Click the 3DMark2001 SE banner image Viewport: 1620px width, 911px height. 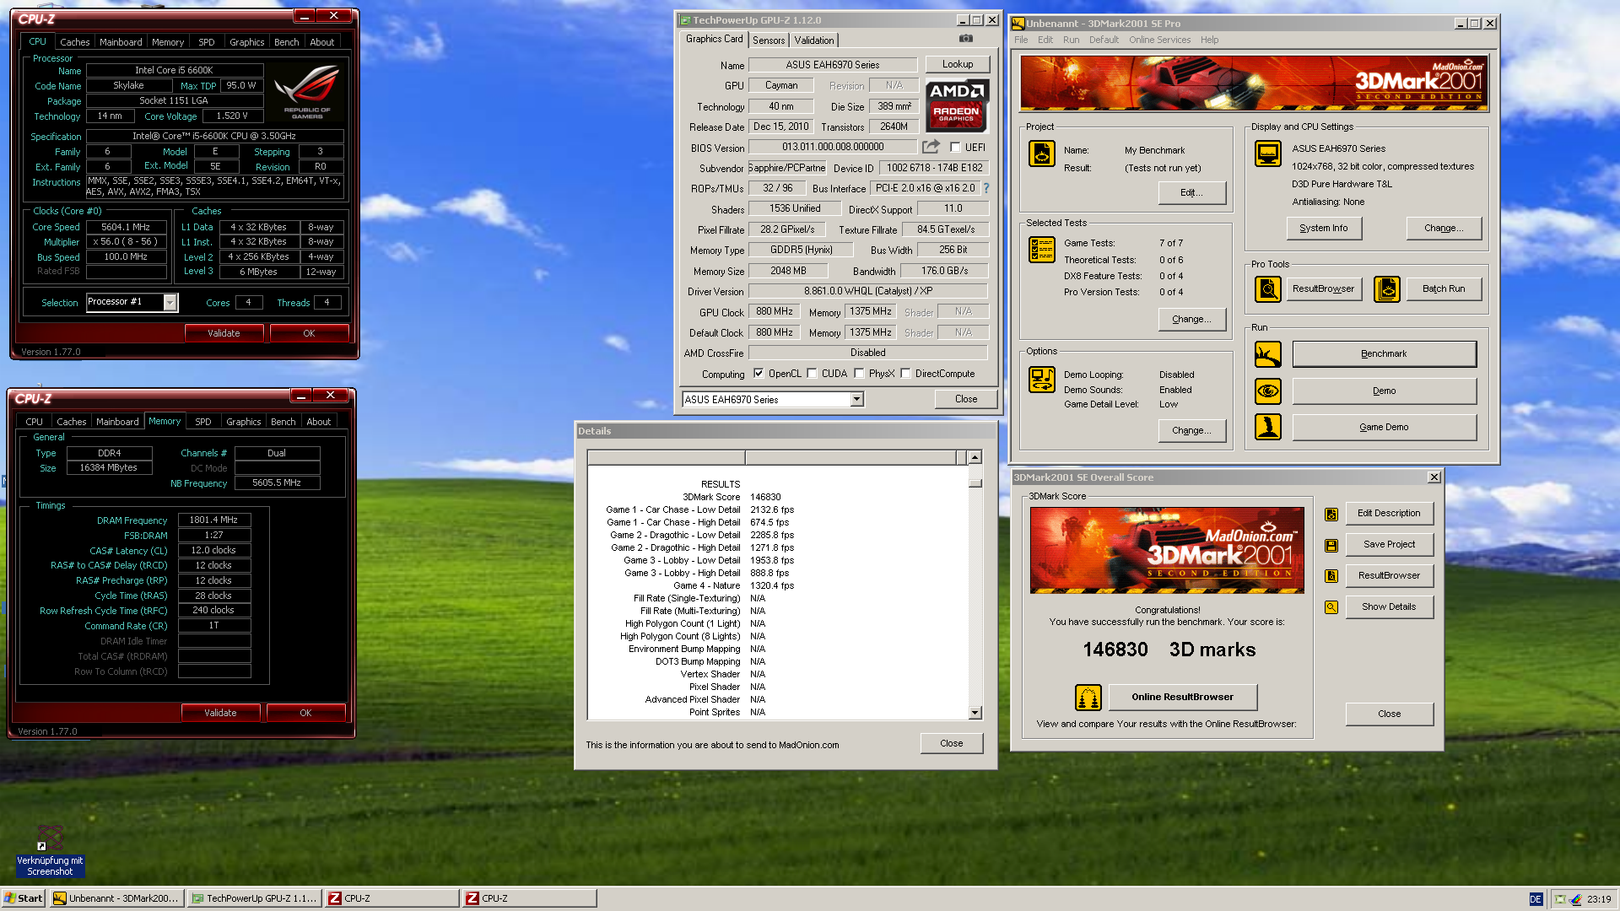point(1254,83)
